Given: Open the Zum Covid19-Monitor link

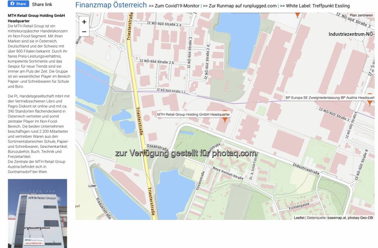Looking at the screenshot, I should click(x=174, y=6).
